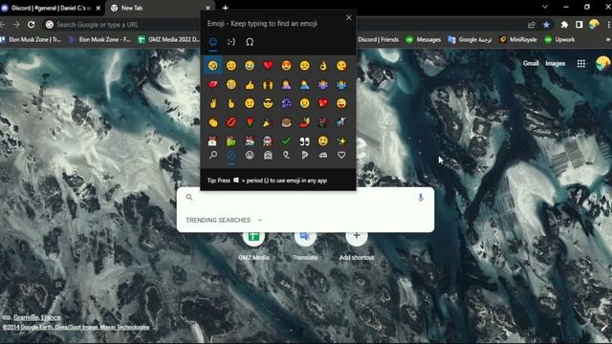Open Messages bookmark
Viewport: 612px width, 344px height.
point(424,40)
